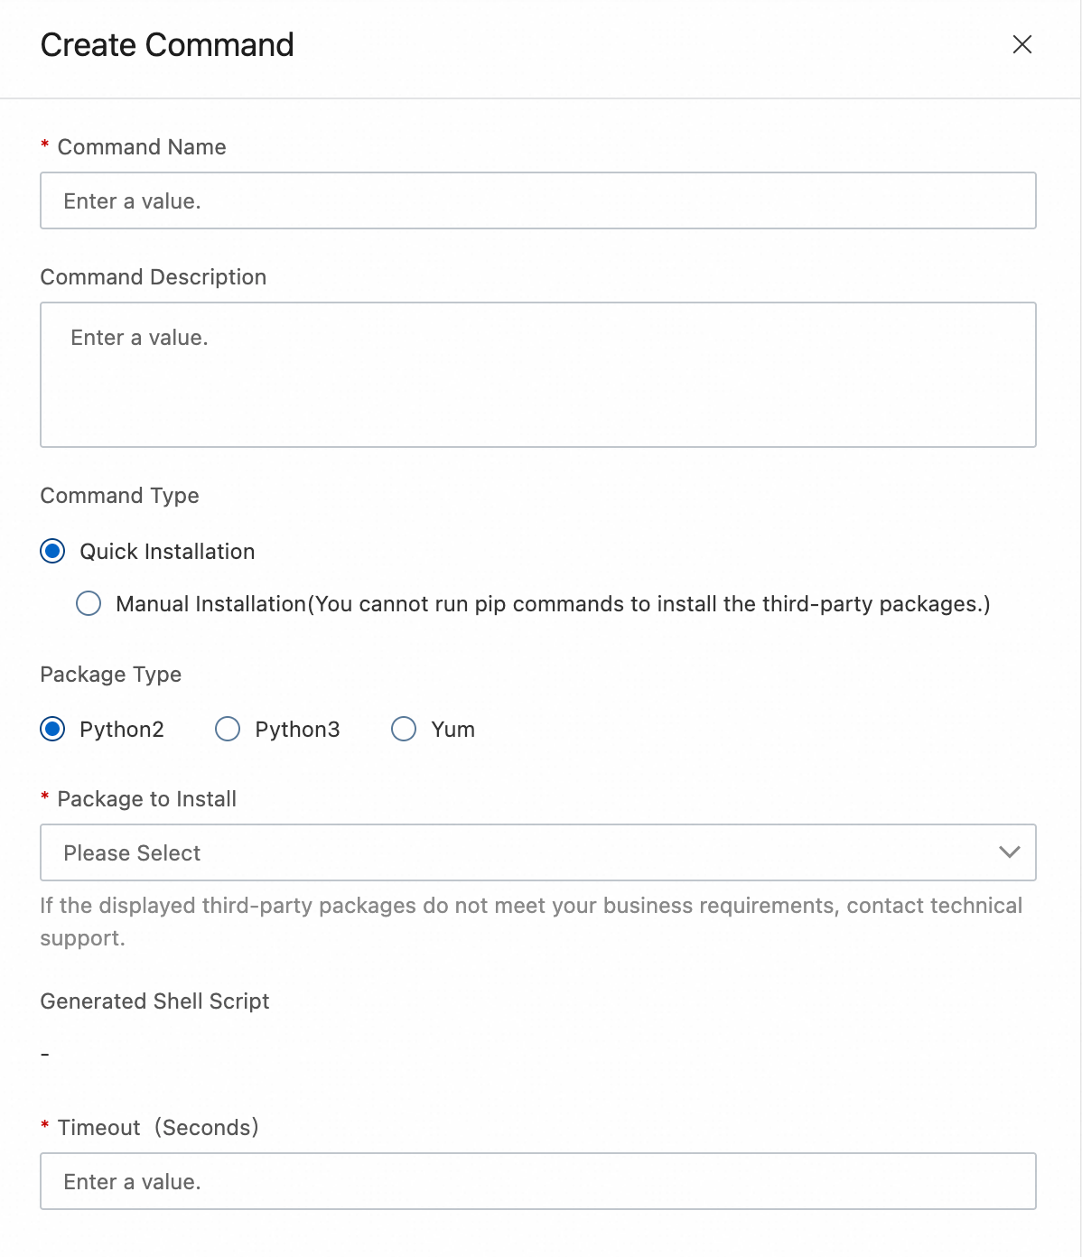The width and height of the screenshot is (1082, 1257).
Task: Click the Generated Shell Script label
Action: 154,1001
